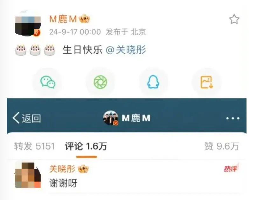Open the three-dot more options menu

coord(233,118)
